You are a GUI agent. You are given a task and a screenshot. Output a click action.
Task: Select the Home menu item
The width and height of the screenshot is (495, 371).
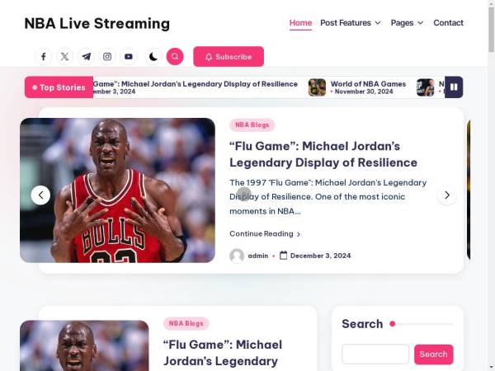300,23
